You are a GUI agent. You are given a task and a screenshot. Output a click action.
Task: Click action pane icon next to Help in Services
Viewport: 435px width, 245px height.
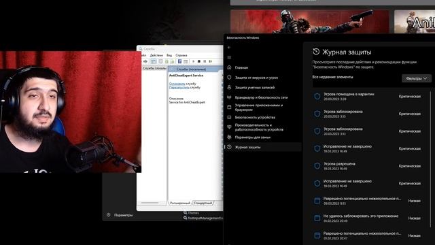click(186, 61)
